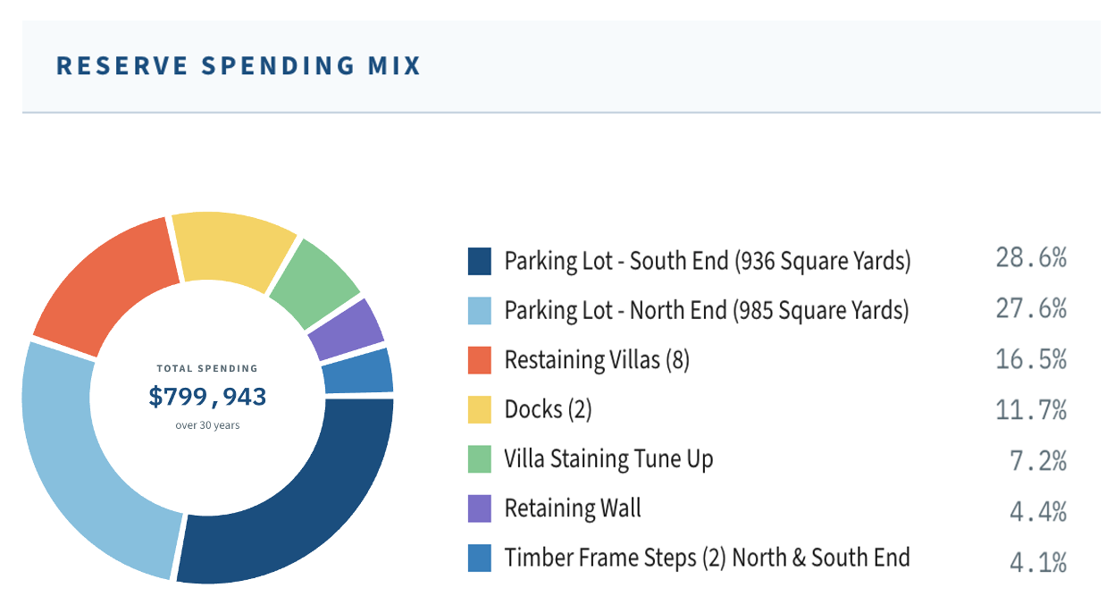1115x613 pixels.
Task: Click the 27.6% percentage value
Action: click(x=1032, y=309)
